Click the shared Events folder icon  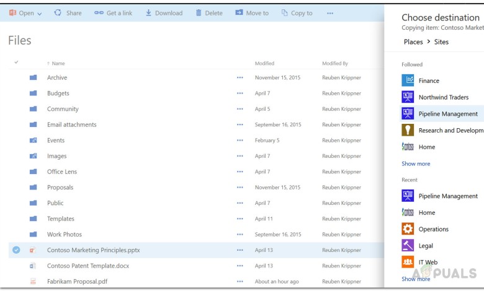(x=33, y=141)
